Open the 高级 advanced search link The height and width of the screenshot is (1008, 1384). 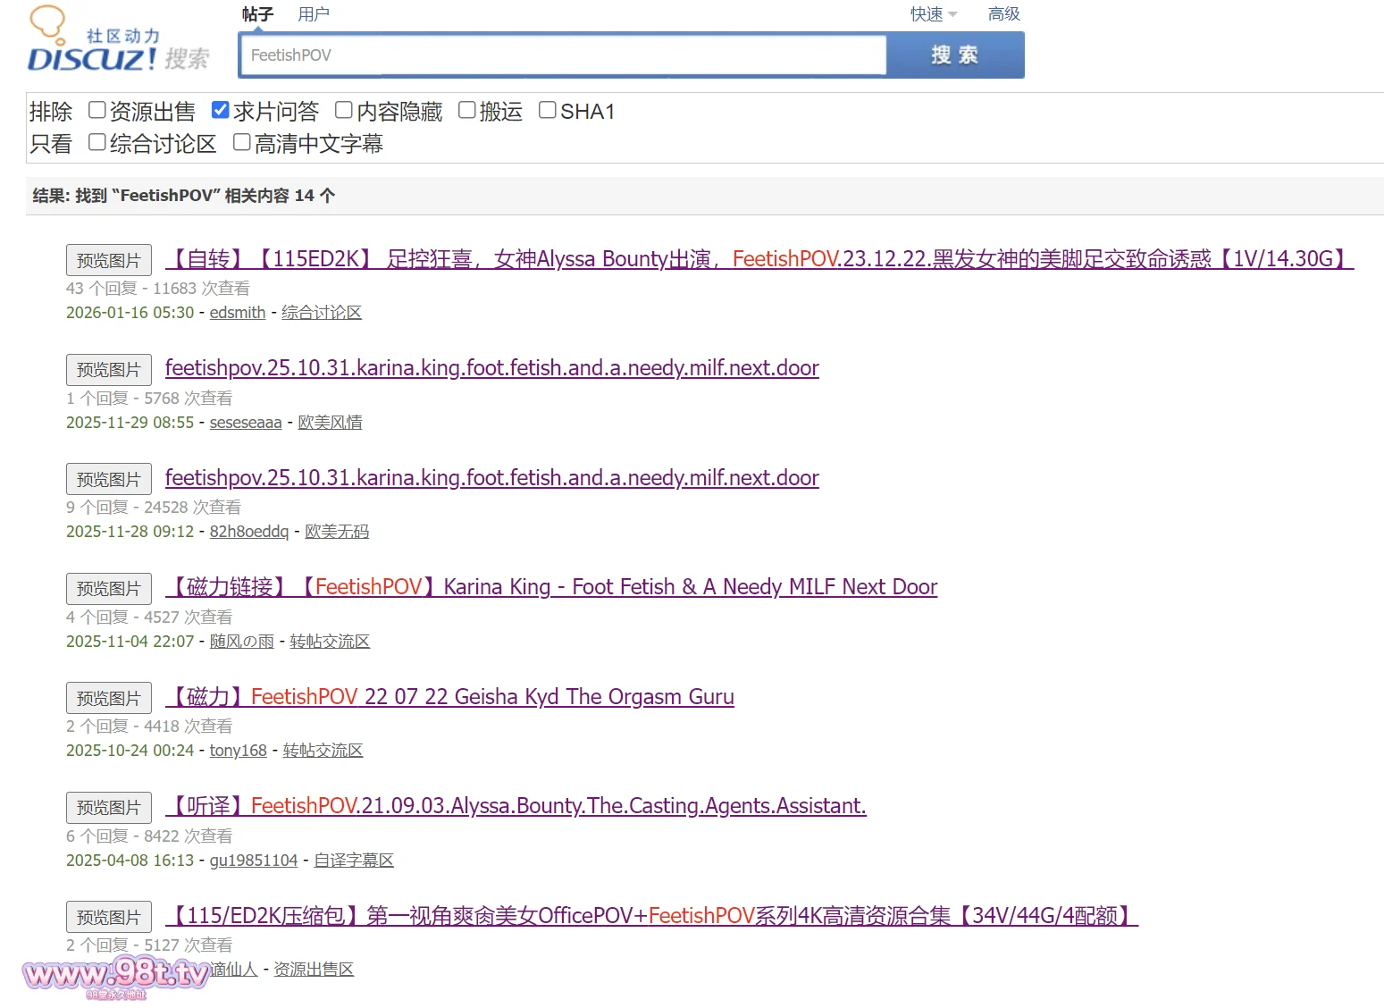[1003, 14]
